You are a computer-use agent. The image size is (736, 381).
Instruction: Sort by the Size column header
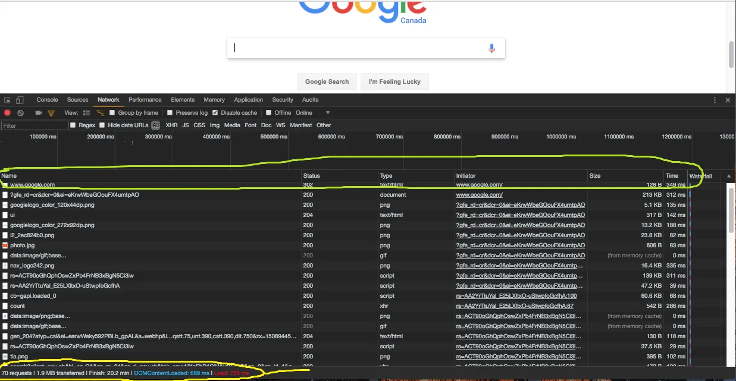click(x=625, y=176)
